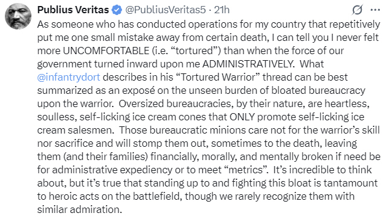Click the parenthetical (i.e. "tortured")
392x219 pixels.
[186, 51]
